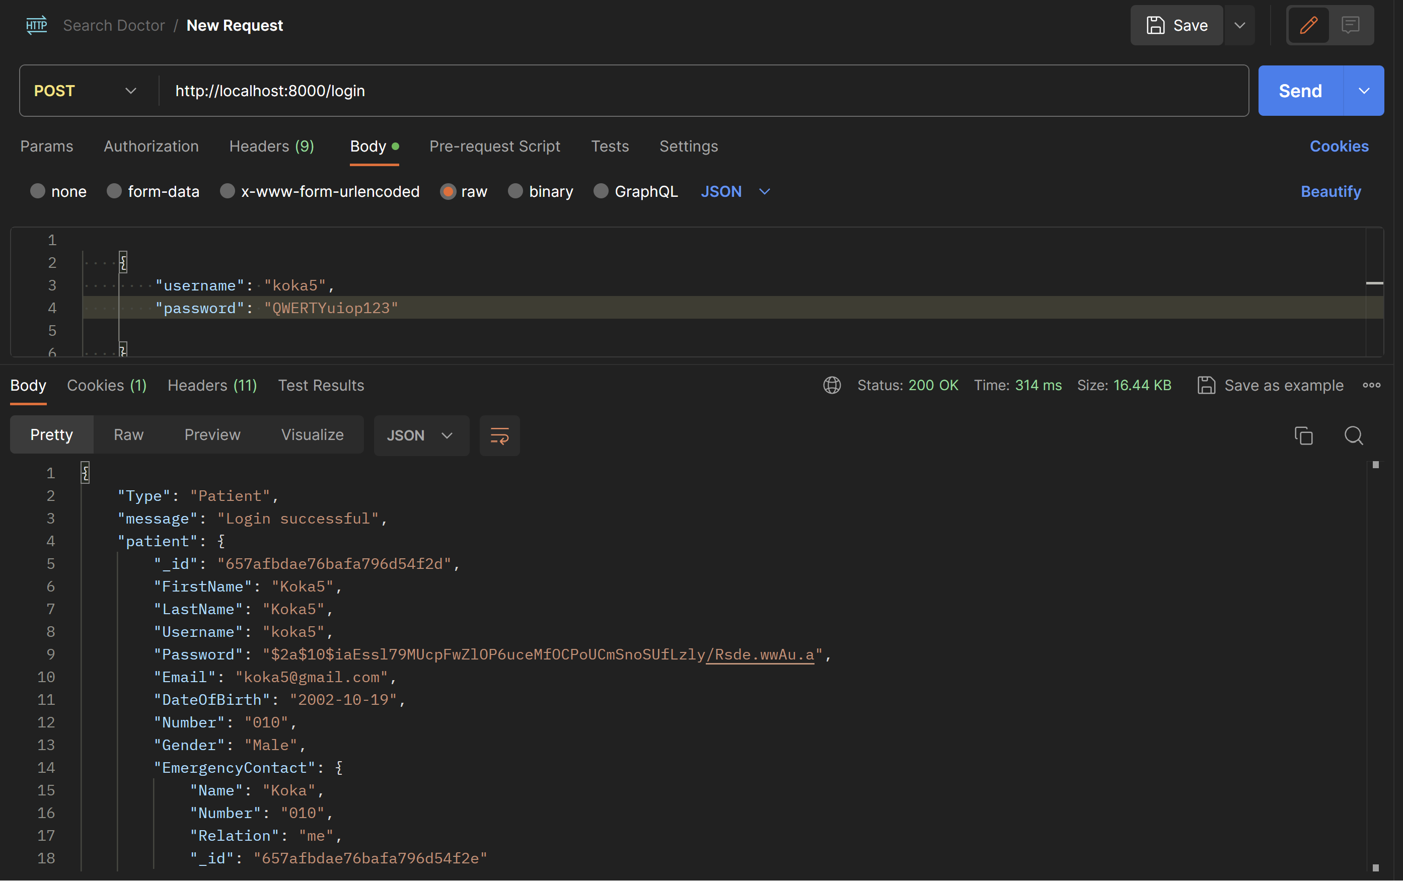
Task: Click the HTTP request type icon
Action: (37, 25)
